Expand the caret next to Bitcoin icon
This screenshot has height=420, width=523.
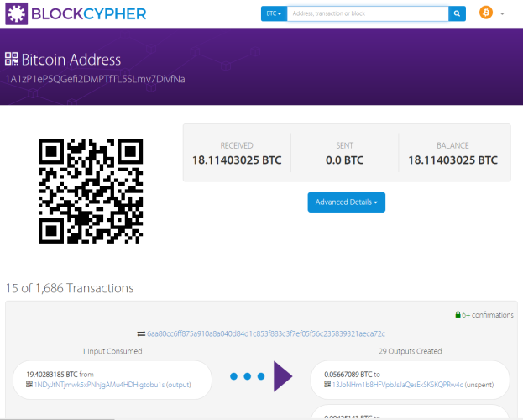pos(502,14)
